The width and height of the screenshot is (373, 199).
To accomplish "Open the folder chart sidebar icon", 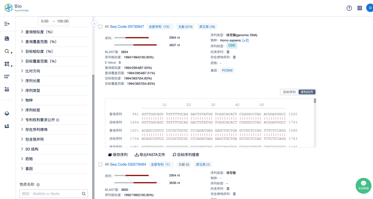I will point(7,126).
